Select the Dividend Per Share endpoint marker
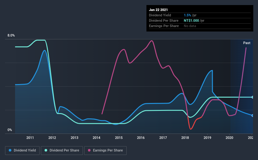 coord(252,97)
